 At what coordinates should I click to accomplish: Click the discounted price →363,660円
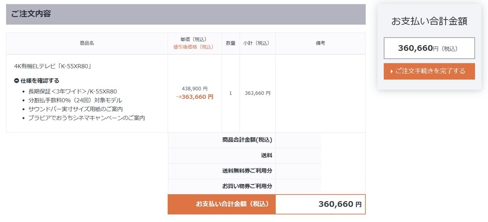tap(194, 97)
